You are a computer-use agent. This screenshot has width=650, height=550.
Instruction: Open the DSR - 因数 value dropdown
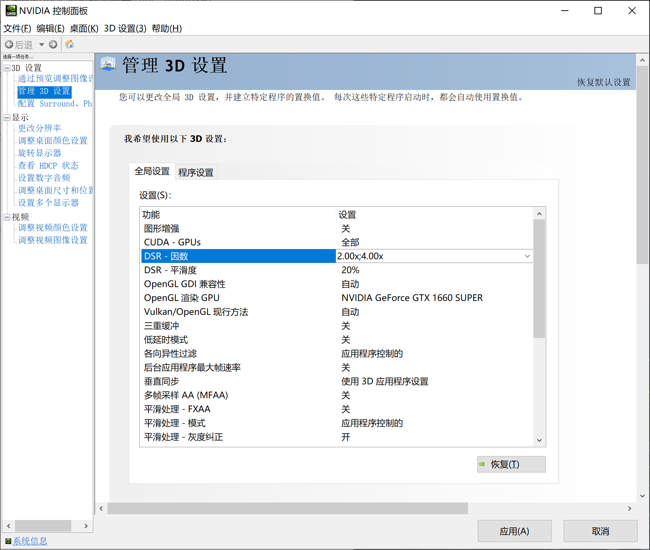click(x=527, y=256)
